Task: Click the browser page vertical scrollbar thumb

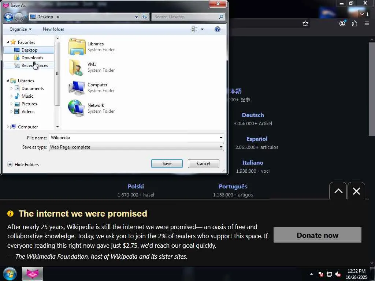Action: point(372,89)
